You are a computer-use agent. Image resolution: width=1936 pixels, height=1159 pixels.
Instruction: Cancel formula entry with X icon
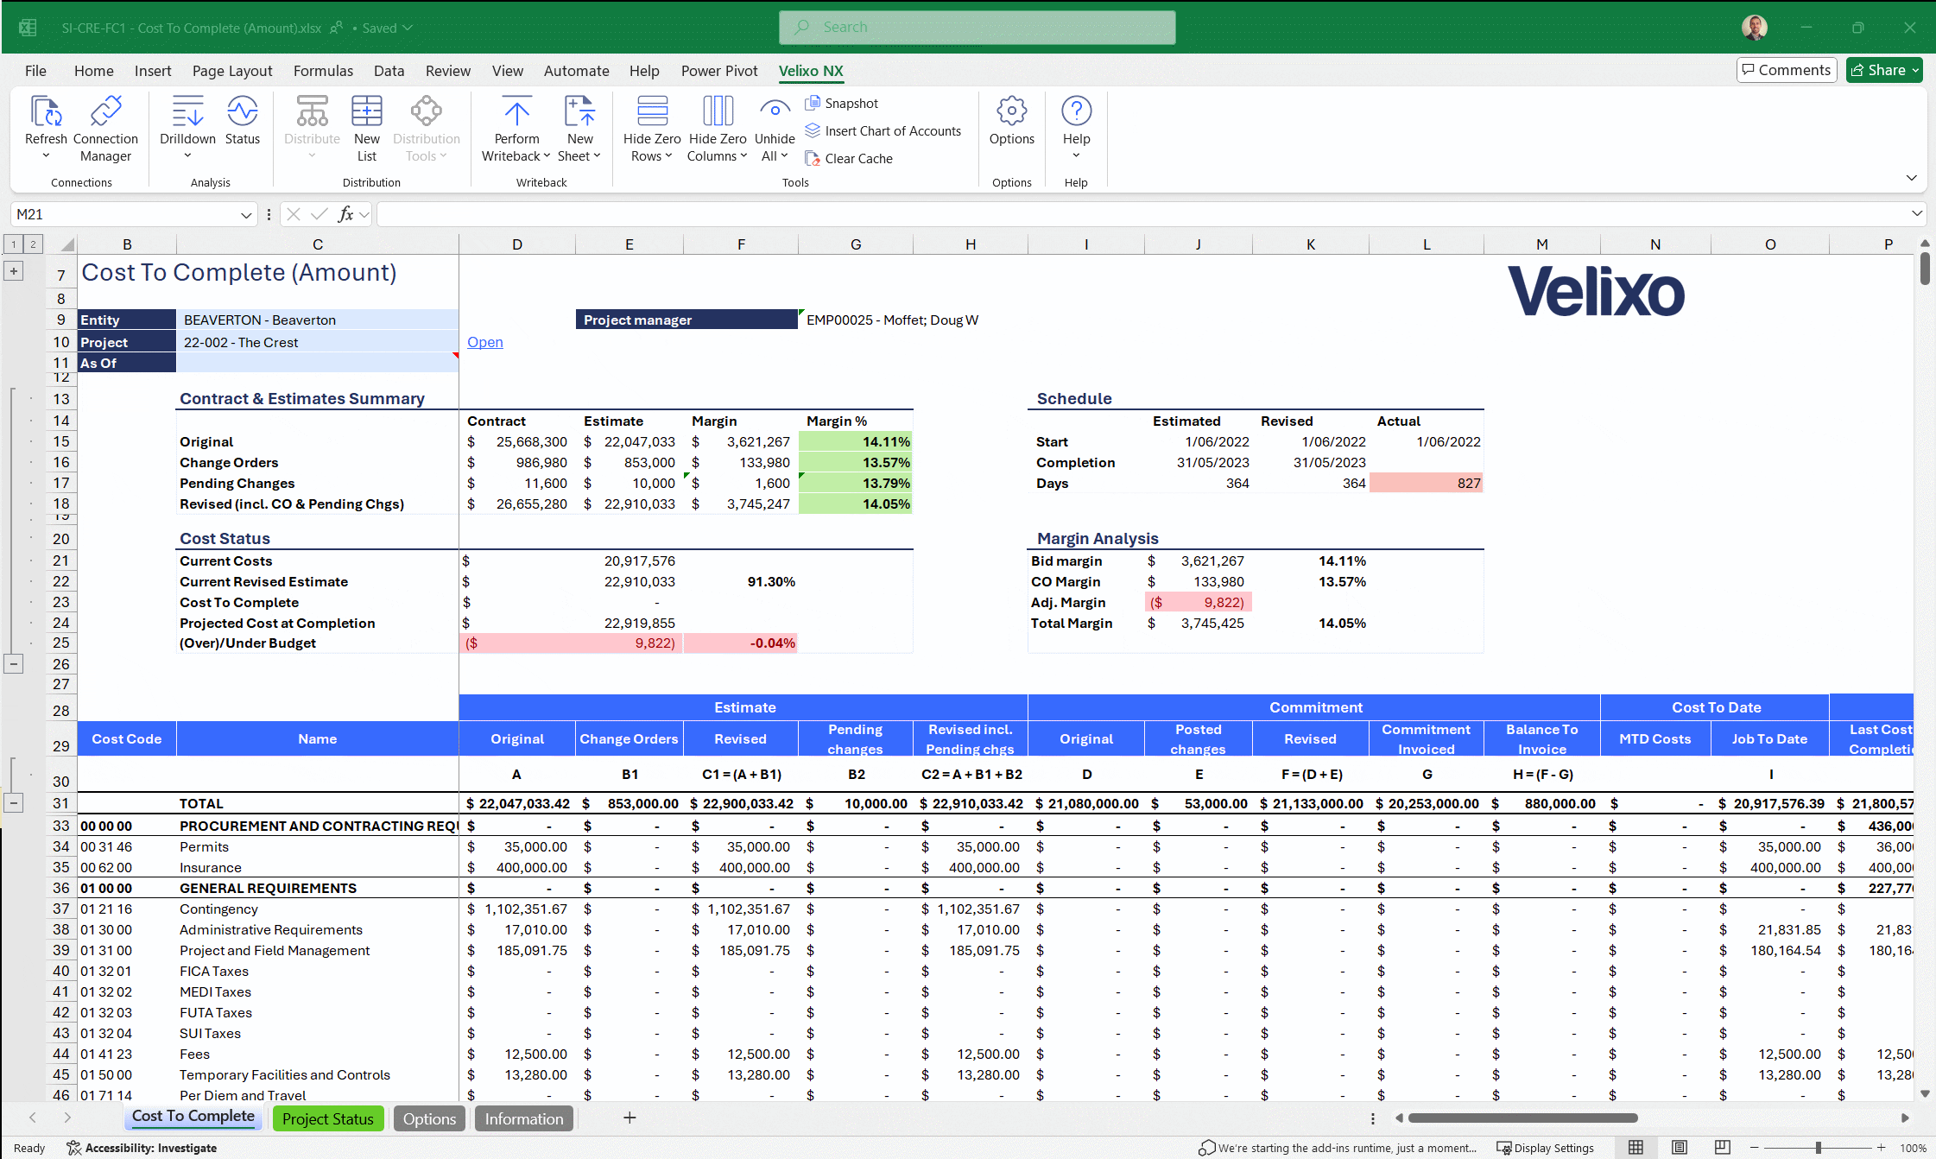click(x=294, y=214)
